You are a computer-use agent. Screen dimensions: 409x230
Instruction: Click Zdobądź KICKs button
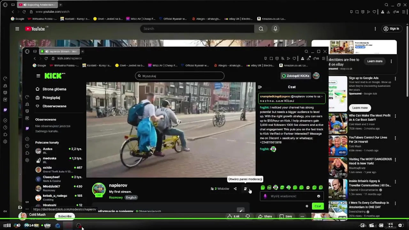click(296, 76)
